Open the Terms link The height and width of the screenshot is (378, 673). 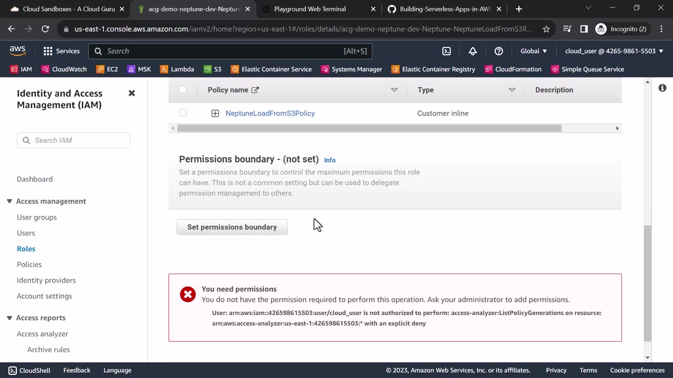point(588,370)
